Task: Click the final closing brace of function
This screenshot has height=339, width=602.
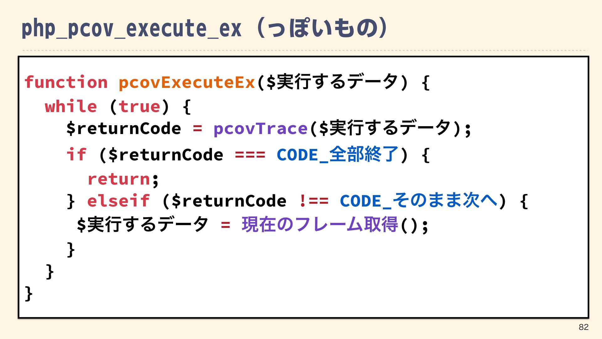Action: tap(29, 294)
